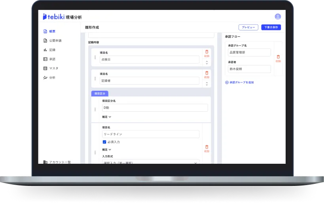This screenshot has height=204, width=324.
Task: Open 帳票 forms page in sidebar
Action: coord(52,31)
